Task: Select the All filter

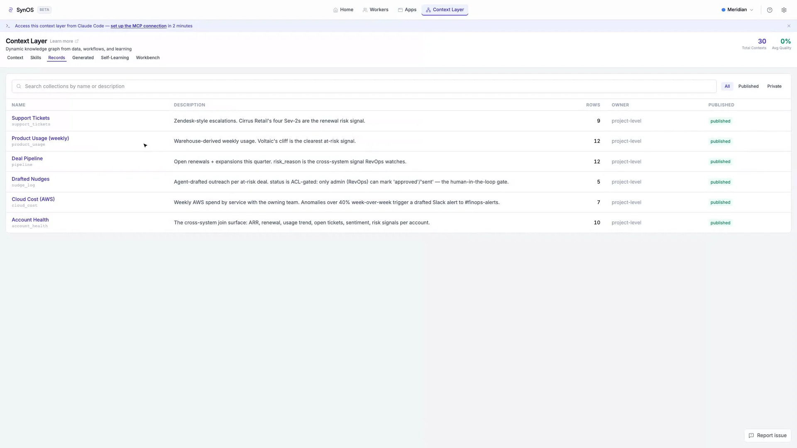Action: pos(727,86)
